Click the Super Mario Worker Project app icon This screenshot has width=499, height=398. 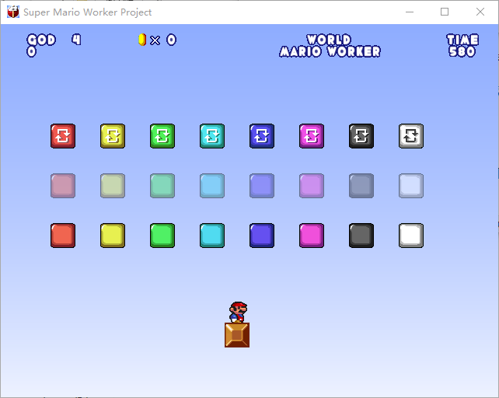pos(13,12)
